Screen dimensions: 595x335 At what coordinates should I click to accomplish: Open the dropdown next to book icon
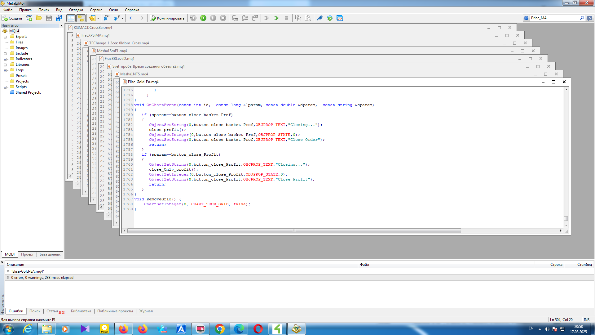tap(98, 18)
